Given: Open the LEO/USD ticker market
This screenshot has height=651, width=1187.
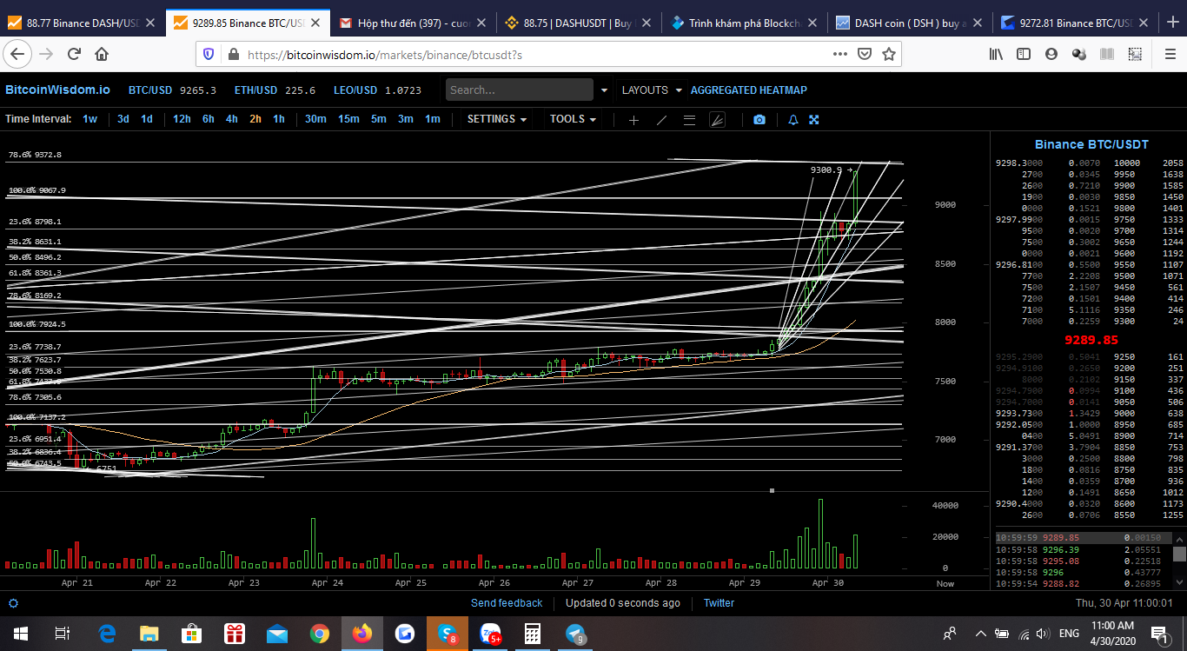Looking at the screenshot, I should click(378, 90).
